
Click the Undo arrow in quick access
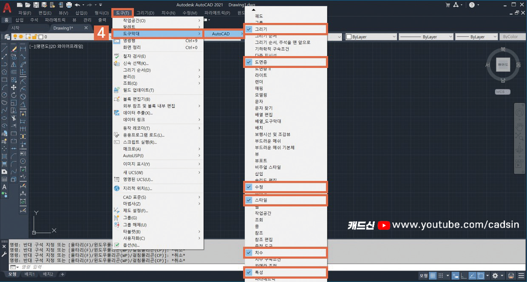click(77, 5)
